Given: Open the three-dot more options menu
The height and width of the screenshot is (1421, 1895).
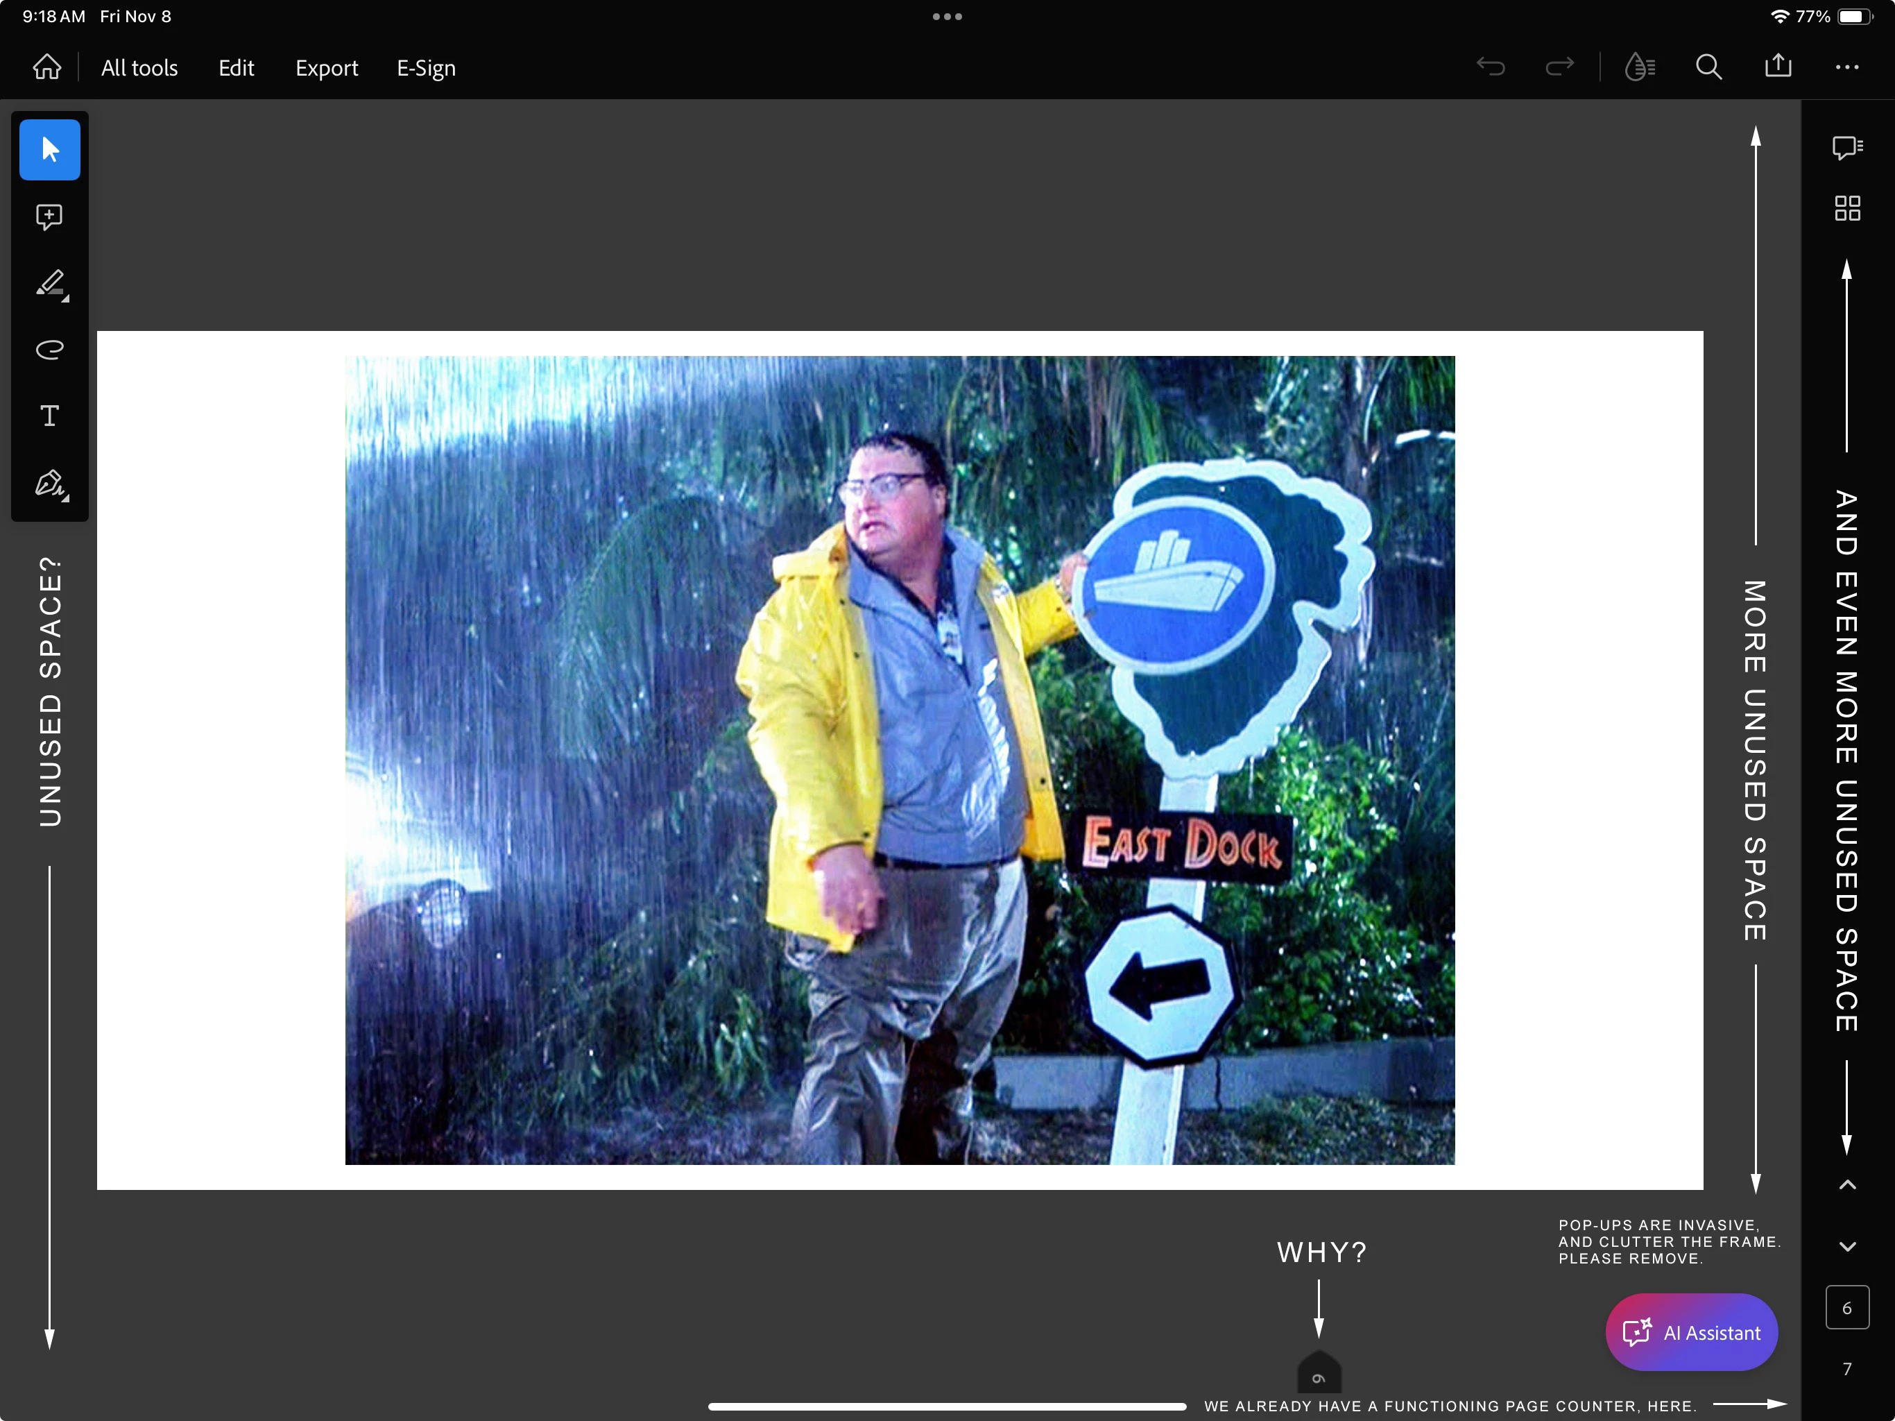Looking at the screenshot, I should tap(1847, 67).
